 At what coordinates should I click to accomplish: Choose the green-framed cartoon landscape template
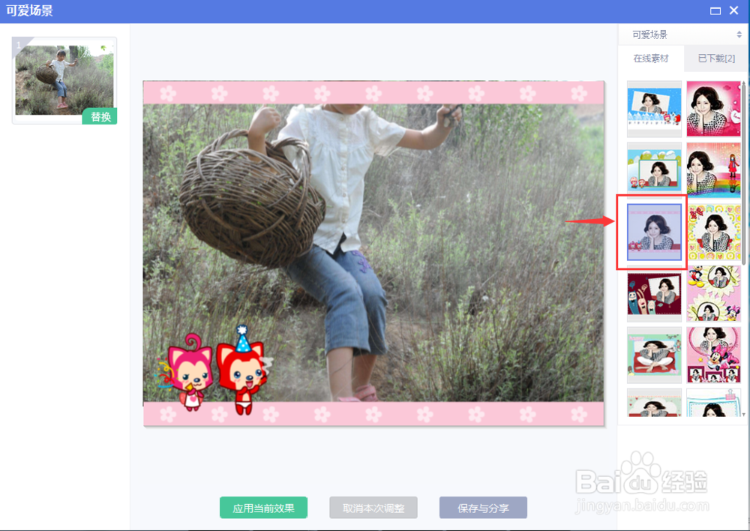654,169
